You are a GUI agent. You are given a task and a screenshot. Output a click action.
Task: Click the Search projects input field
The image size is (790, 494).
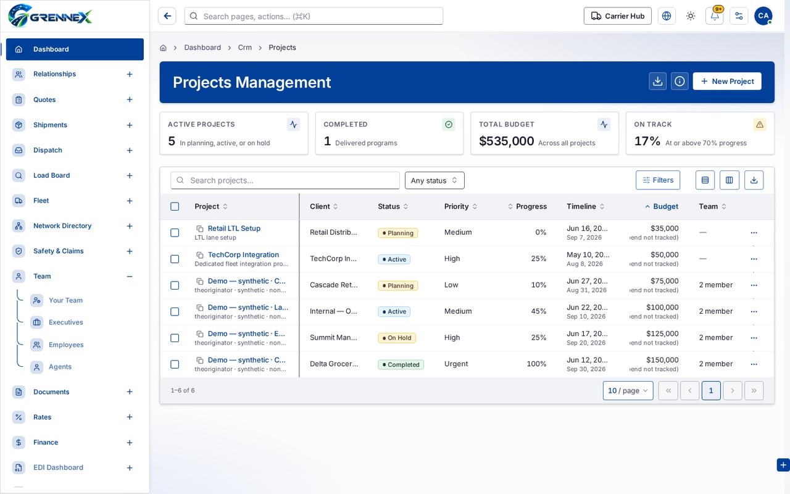285,180
